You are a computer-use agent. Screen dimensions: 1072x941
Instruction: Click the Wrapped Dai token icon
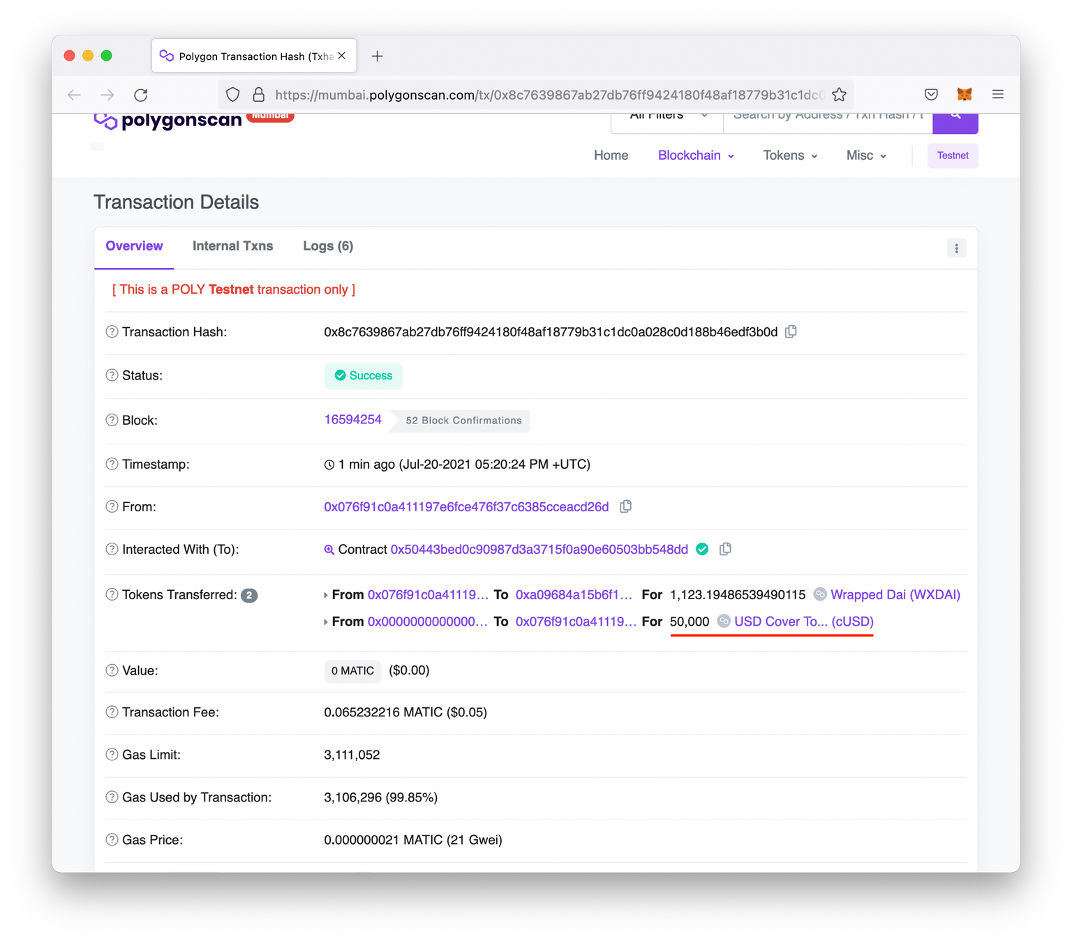click(820, 594)
